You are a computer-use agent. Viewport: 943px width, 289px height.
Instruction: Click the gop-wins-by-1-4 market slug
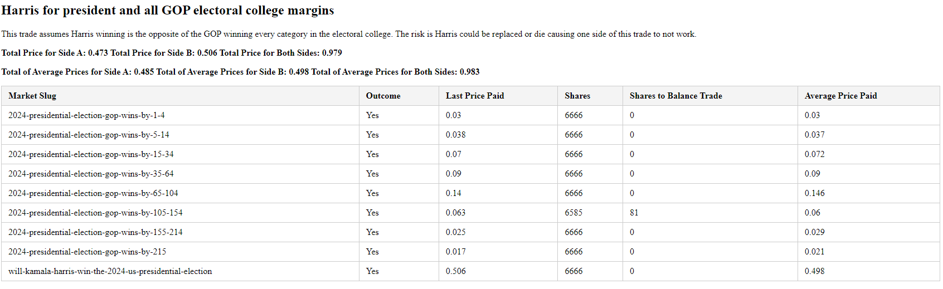pyautogui.click(x=86, y=115)
